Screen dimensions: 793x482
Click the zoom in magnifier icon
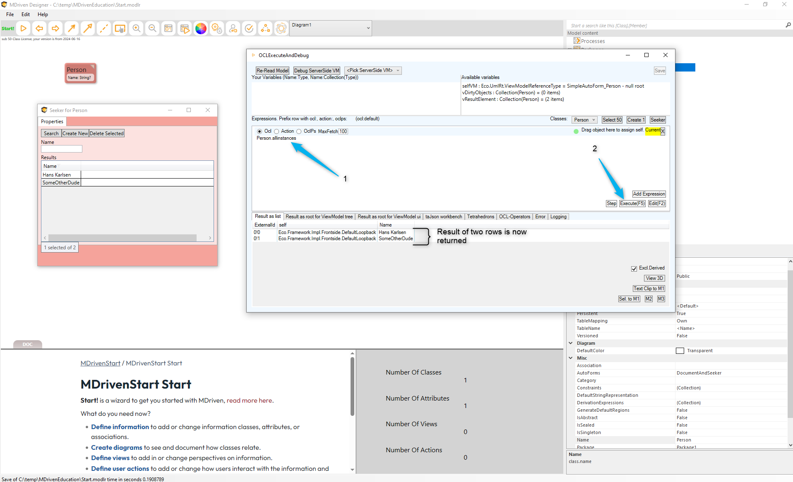click(136, 29)
